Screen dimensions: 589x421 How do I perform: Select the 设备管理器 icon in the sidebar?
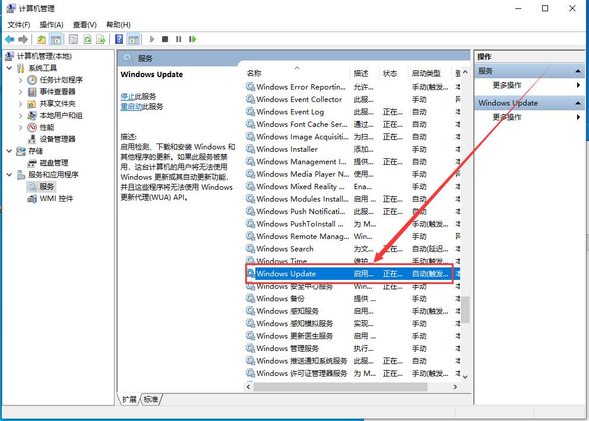[x=33, y=139]
